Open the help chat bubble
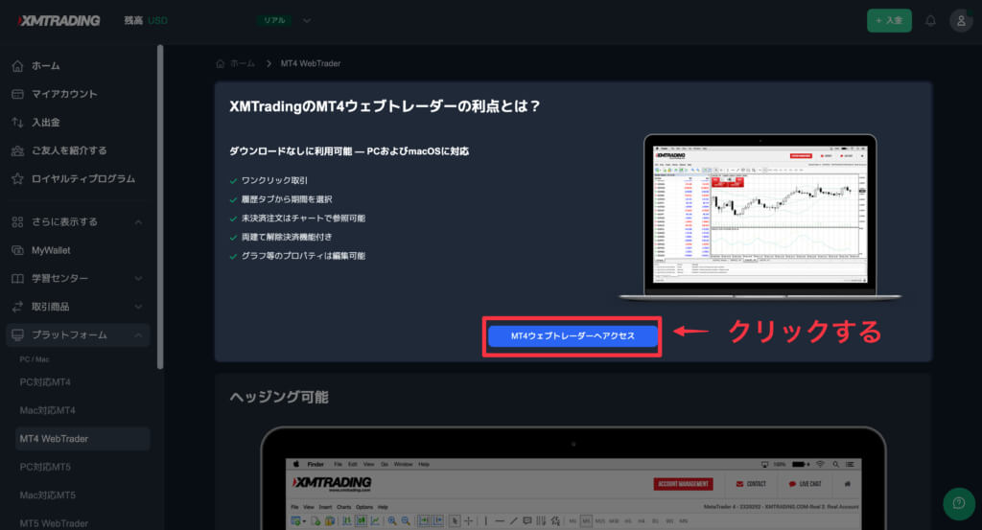This screenshot has height=530, width=982. click(959, 503)
